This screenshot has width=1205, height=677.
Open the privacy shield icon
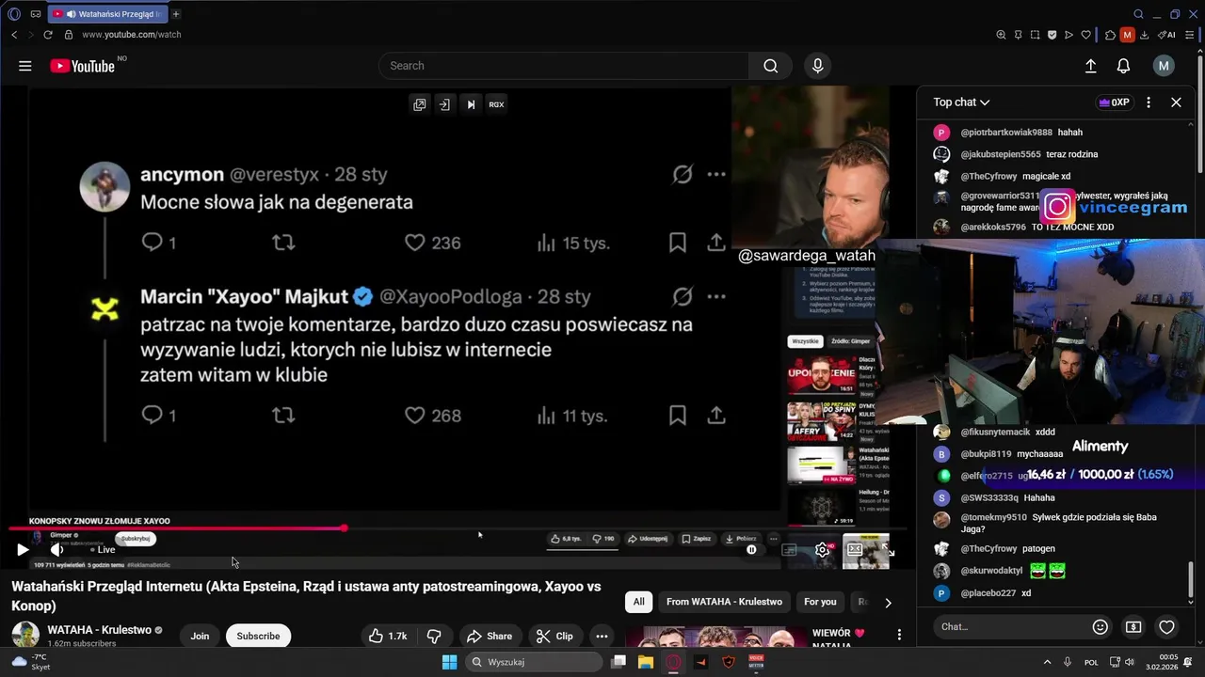pos(1052,35)
